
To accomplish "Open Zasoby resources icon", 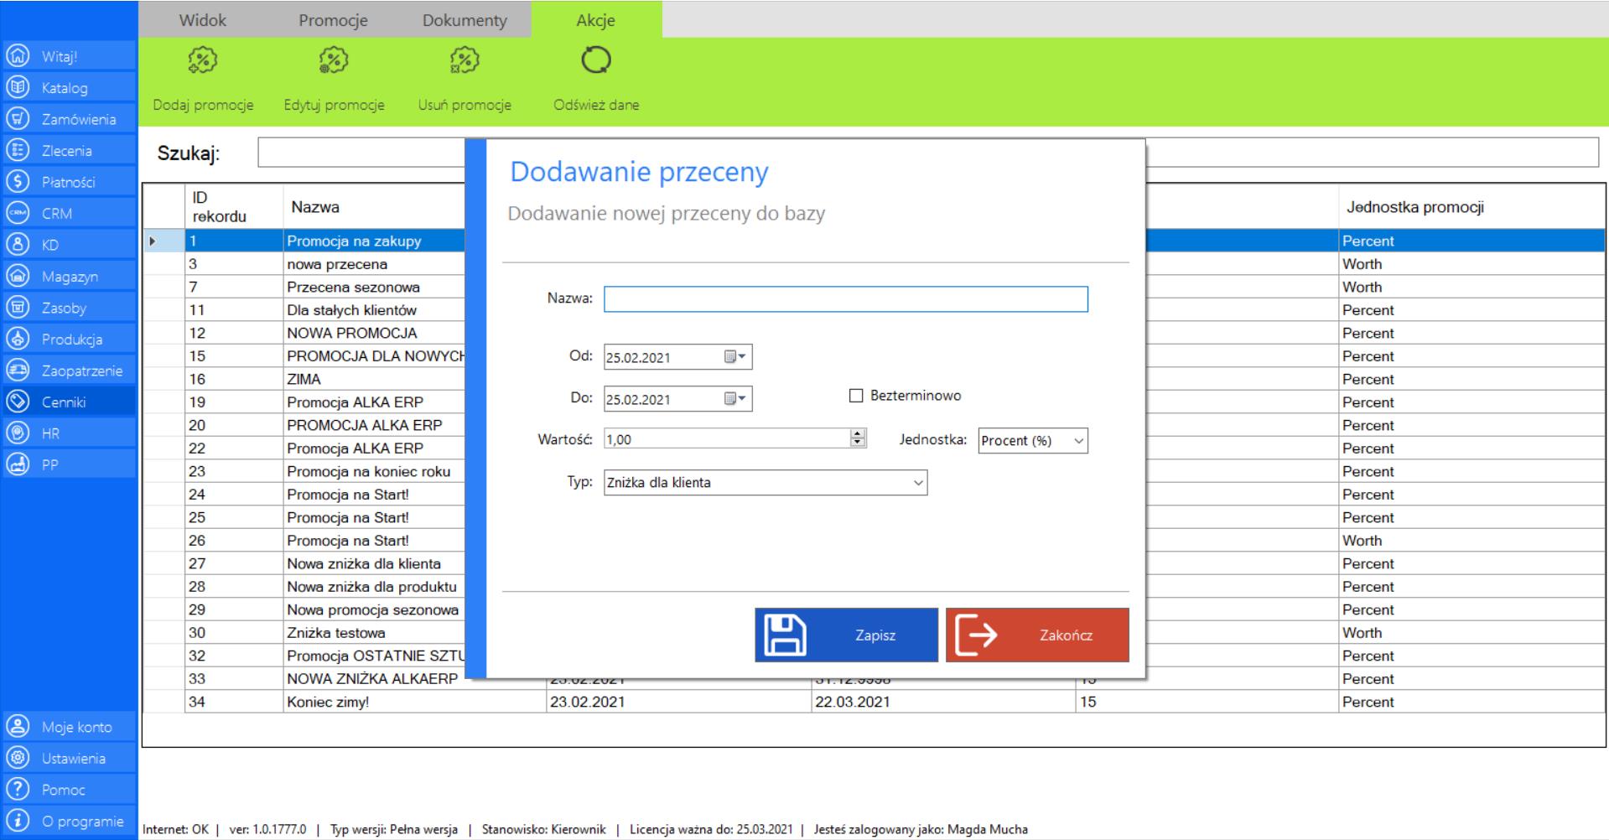I will (x=17, y=308).
